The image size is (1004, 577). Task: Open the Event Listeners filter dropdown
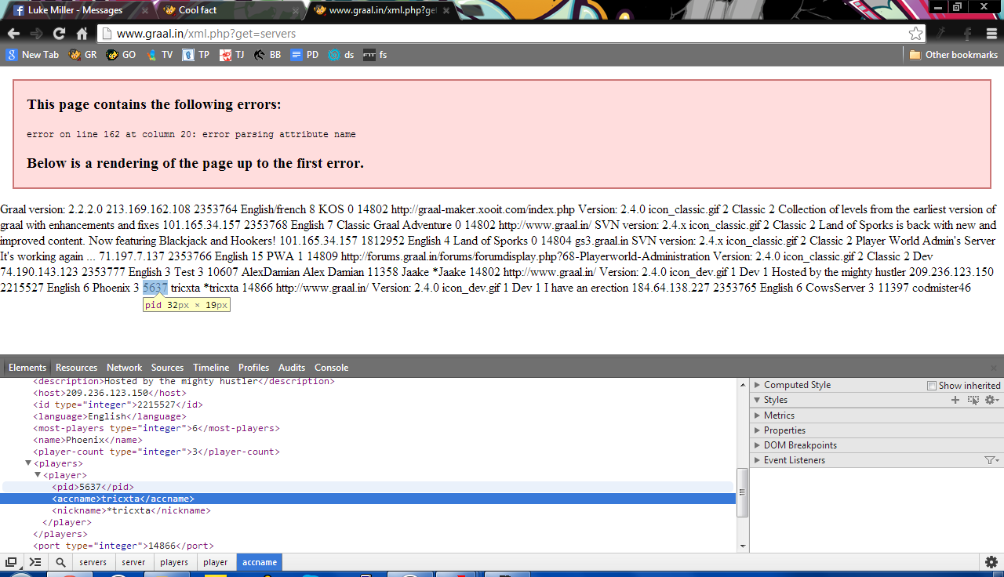click(992, 460)
